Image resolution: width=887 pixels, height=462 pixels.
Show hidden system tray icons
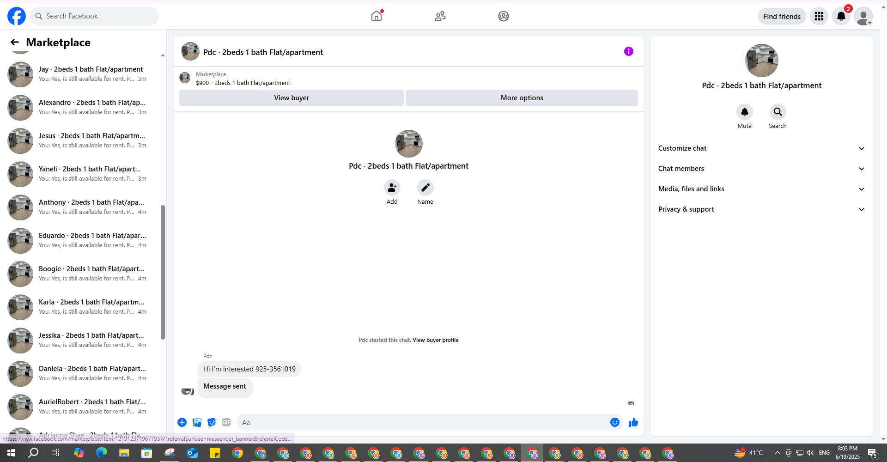pyautogui.click(x=778, y=453)
